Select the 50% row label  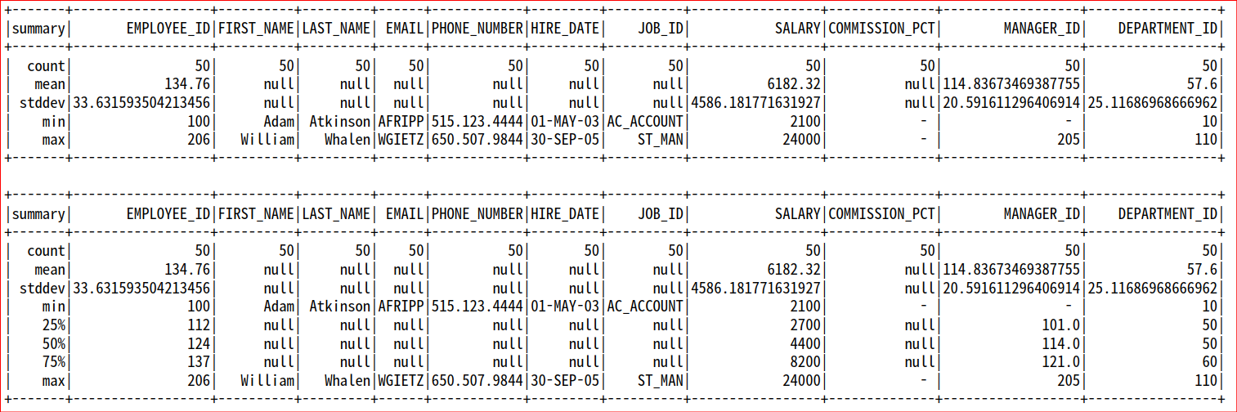[53, 343]
